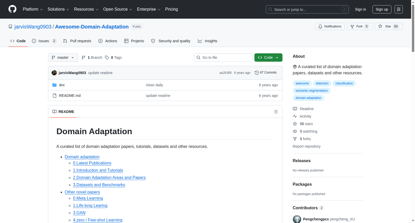Select the awesome topic tag

(302, 83)
